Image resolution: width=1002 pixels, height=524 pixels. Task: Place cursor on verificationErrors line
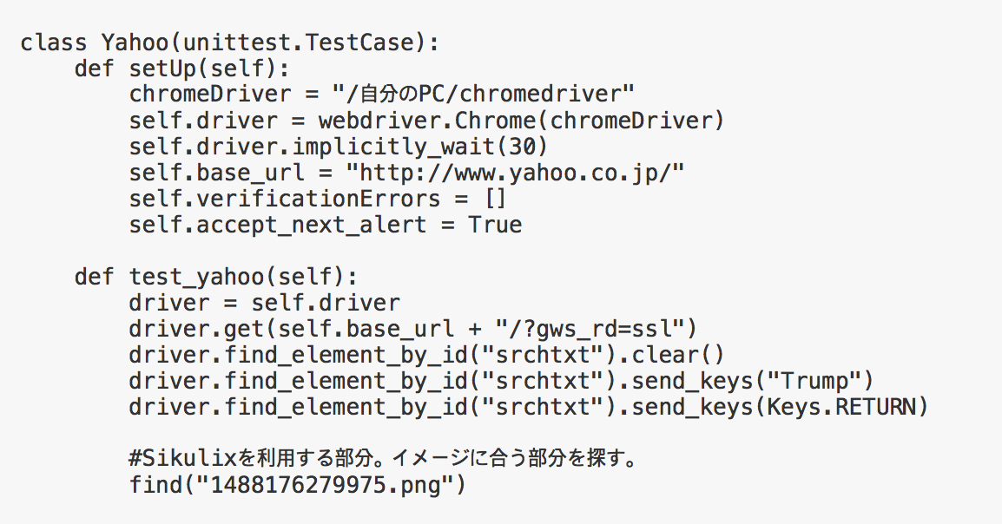(318, 199)
